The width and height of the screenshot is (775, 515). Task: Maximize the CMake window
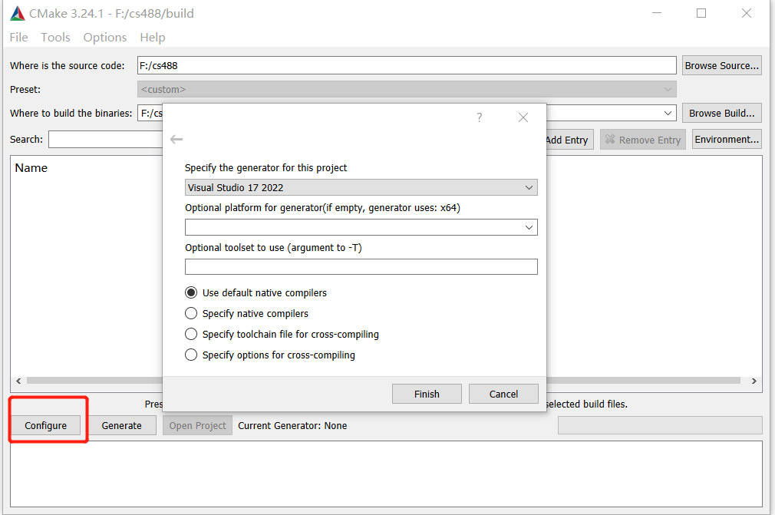point(701,13)
